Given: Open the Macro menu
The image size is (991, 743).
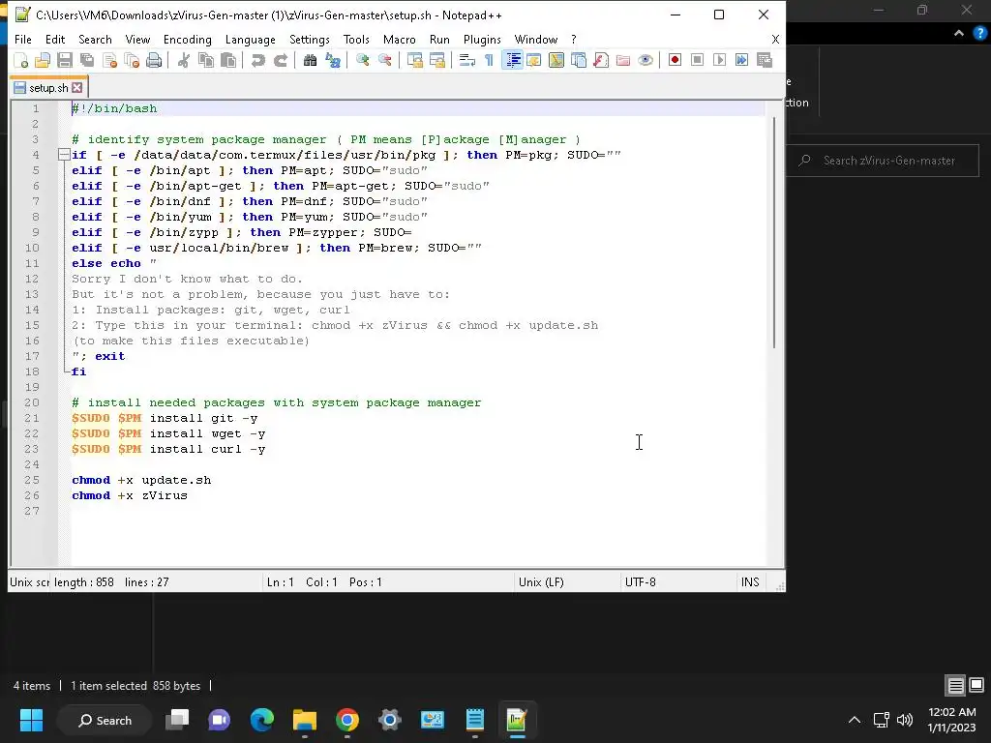Looking at the screenshot, I should [x=400, y=39].
